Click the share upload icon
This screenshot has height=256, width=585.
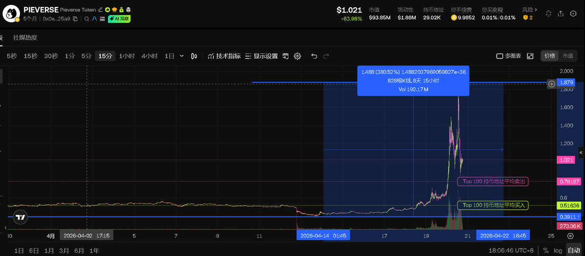pos(561,14)
